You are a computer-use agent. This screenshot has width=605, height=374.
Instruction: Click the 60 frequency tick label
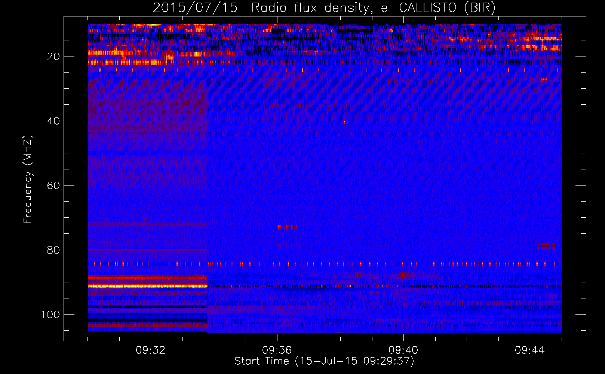[54, 186]
